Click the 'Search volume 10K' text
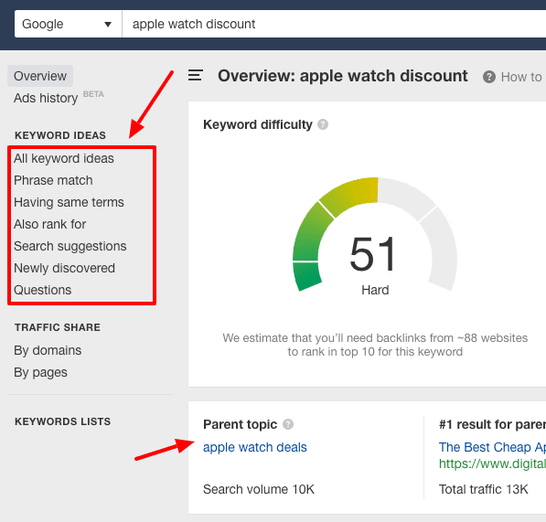The width and height of the screenshot is (546, 522). pyautogui.click(x=259, y=489)
